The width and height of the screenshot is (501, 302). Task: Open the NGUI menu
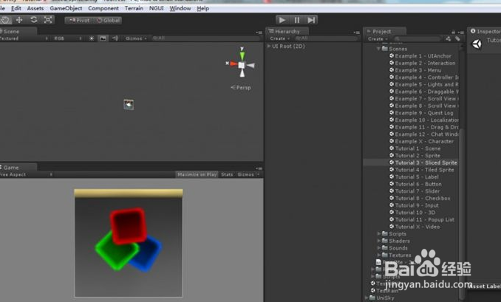[156, 8]
